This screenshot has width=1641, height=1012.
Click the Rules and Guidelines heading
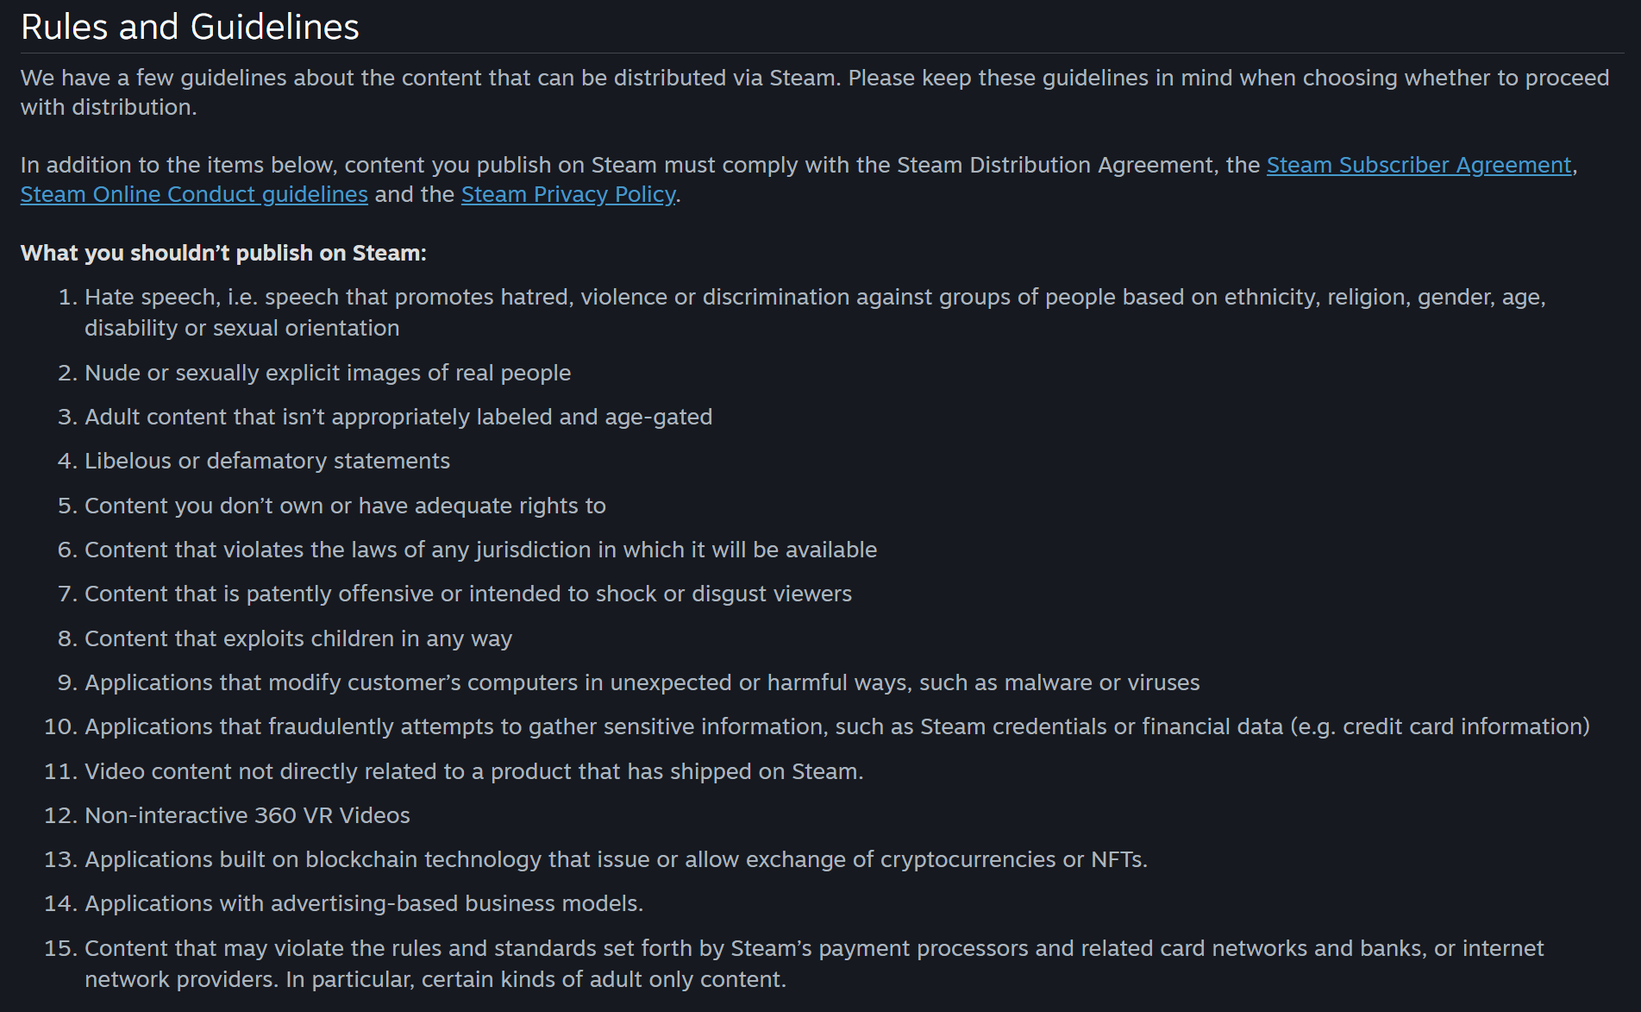coord(190,27)
